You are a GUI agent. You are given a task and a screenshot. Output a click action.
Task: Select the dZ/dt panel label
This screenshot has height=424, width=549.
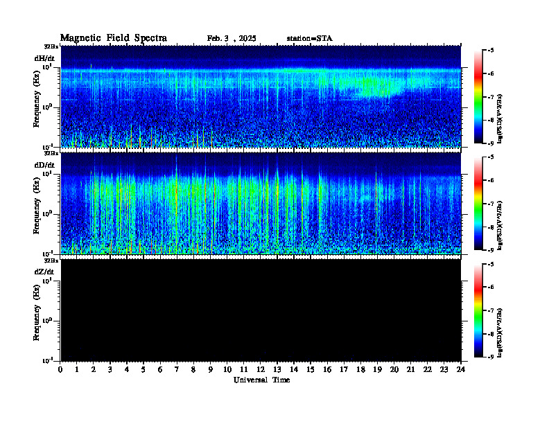pyautogui.click(x=44, y=272)
